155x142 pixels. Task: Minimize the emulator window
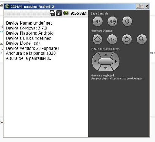[x=138, y=6]
